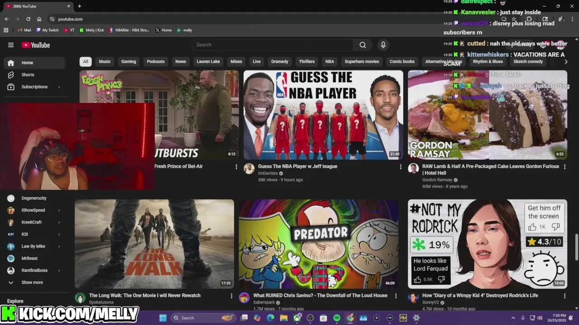Open Windows Start menu
The image size is (579, 325).
[x=163, y=318]
